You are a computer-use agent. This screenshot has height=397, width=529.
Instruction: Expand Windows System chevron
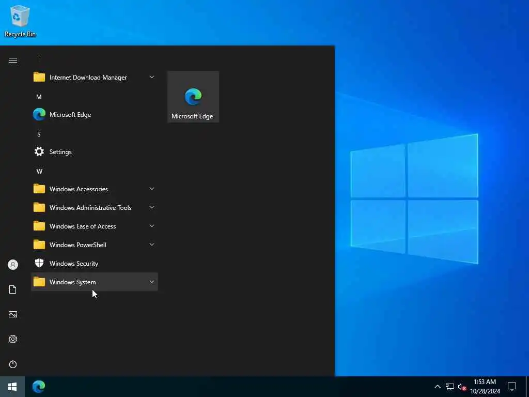[x=152, y=282]
